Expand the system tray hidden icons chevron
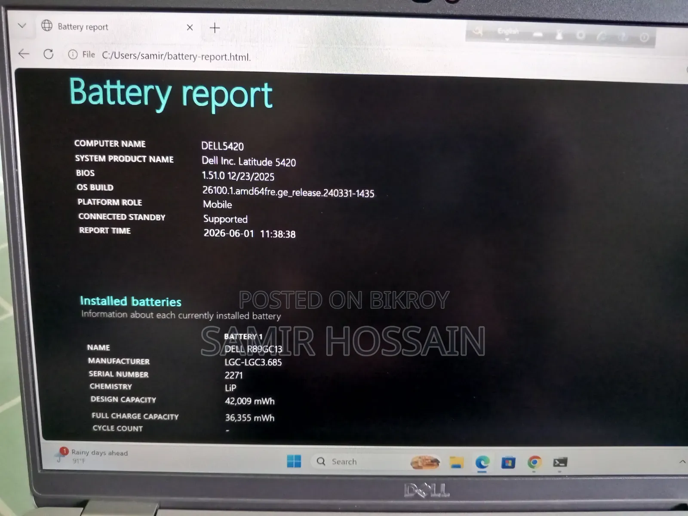The width and height of the screenshot is (688, 516). click(x=682, y=462)
